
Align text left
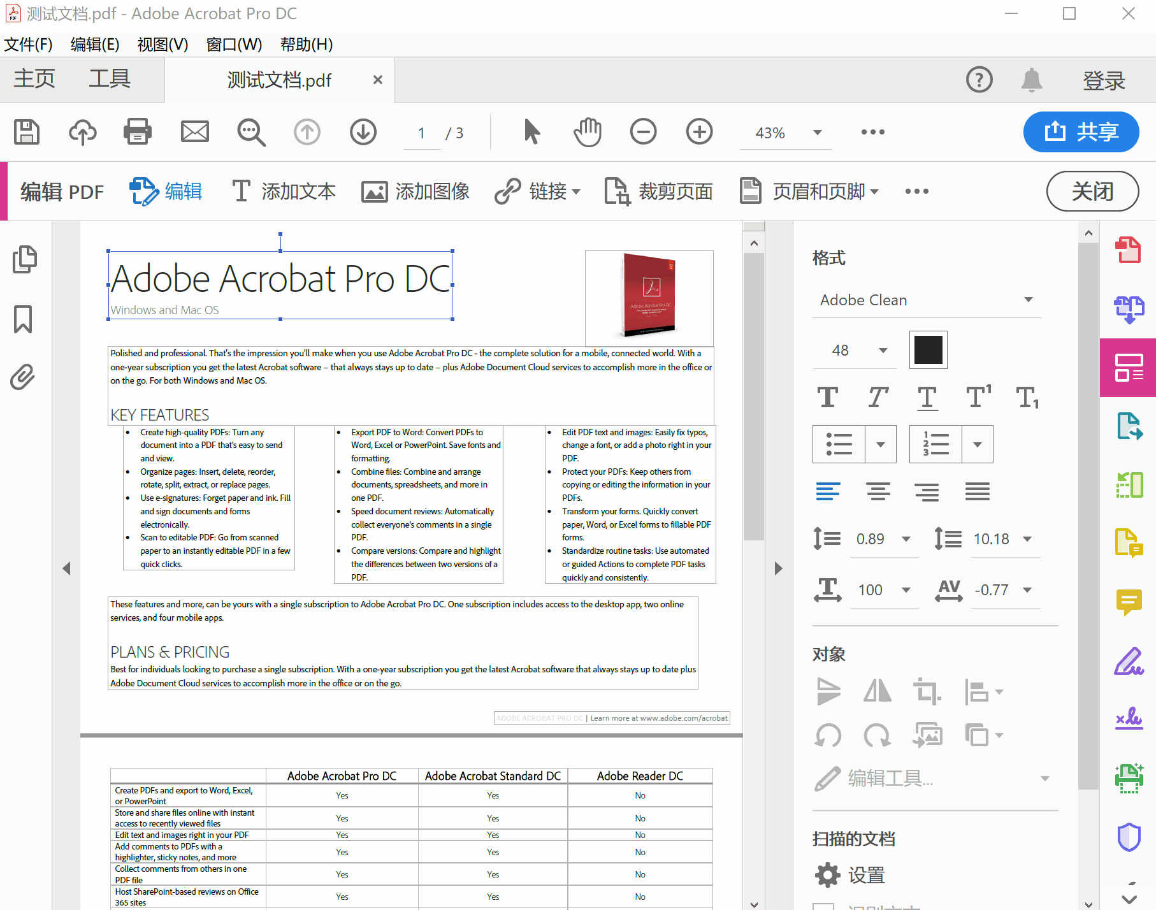(828, 491)
